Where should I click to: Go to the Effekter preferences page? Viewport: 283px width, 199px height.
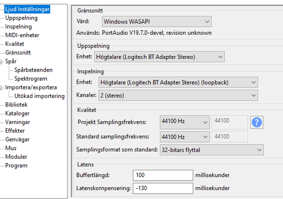pos(15,131)
